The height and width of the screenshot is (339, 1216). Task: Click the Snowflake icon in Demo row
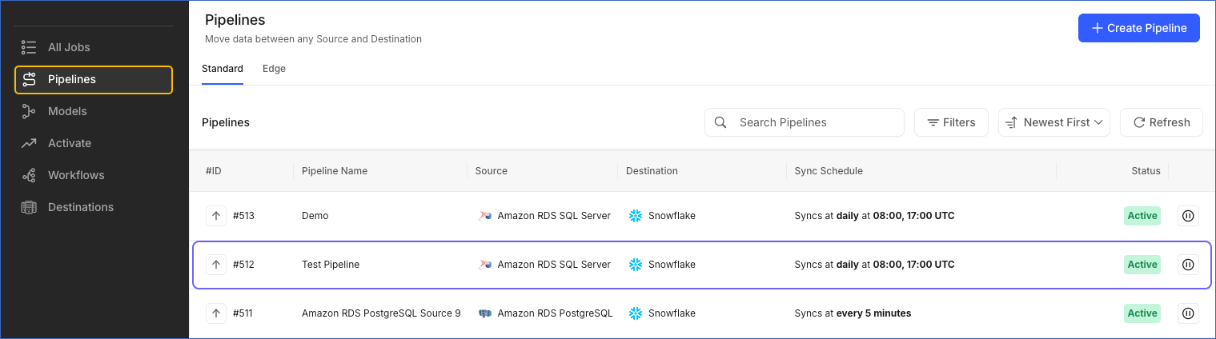point(636,216)
